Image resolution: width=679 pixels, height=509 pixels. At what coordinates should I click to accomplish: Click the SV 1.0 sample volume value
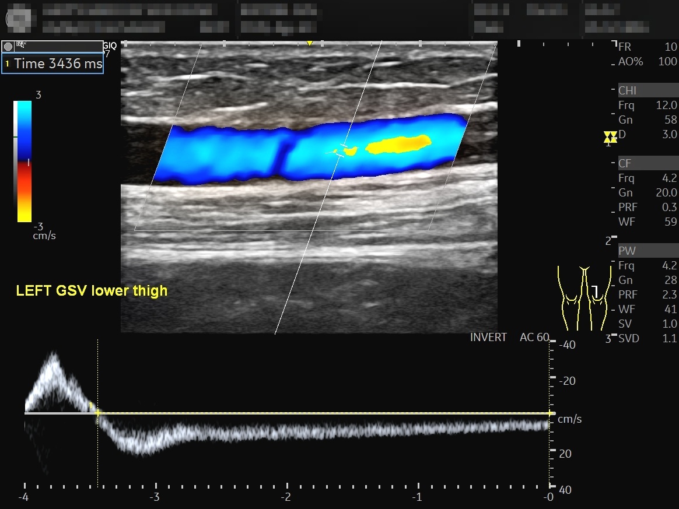click(x=669, y=324)
